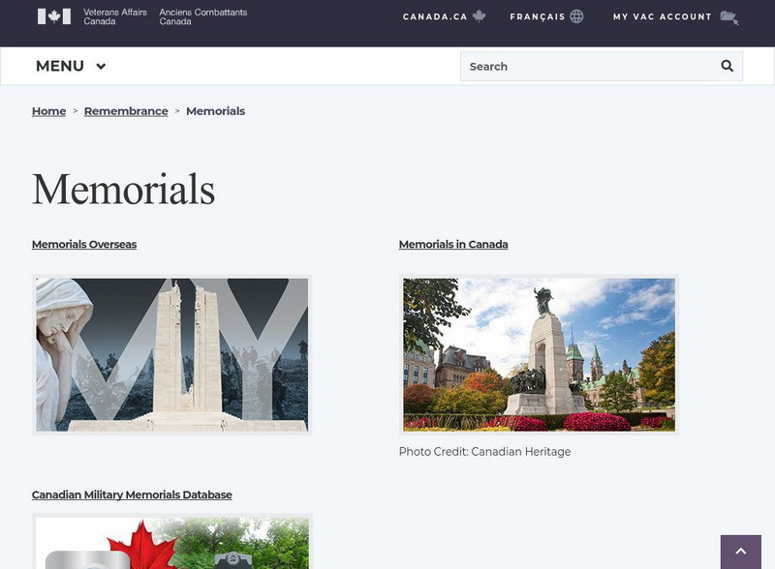Click the downward chevron next to MENU
Viewport: 775px width, 569px height.
pos(99,66)
